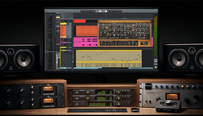Click Oscillator 1 Volume knob in Mixer
The height and width of the screenshot is (116, 203).
pyautogui.click(x=122, y=26)
